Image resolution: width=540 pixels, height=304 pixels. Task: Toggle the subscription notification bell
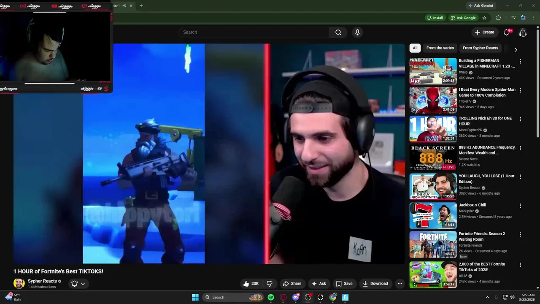click(74, 284)
